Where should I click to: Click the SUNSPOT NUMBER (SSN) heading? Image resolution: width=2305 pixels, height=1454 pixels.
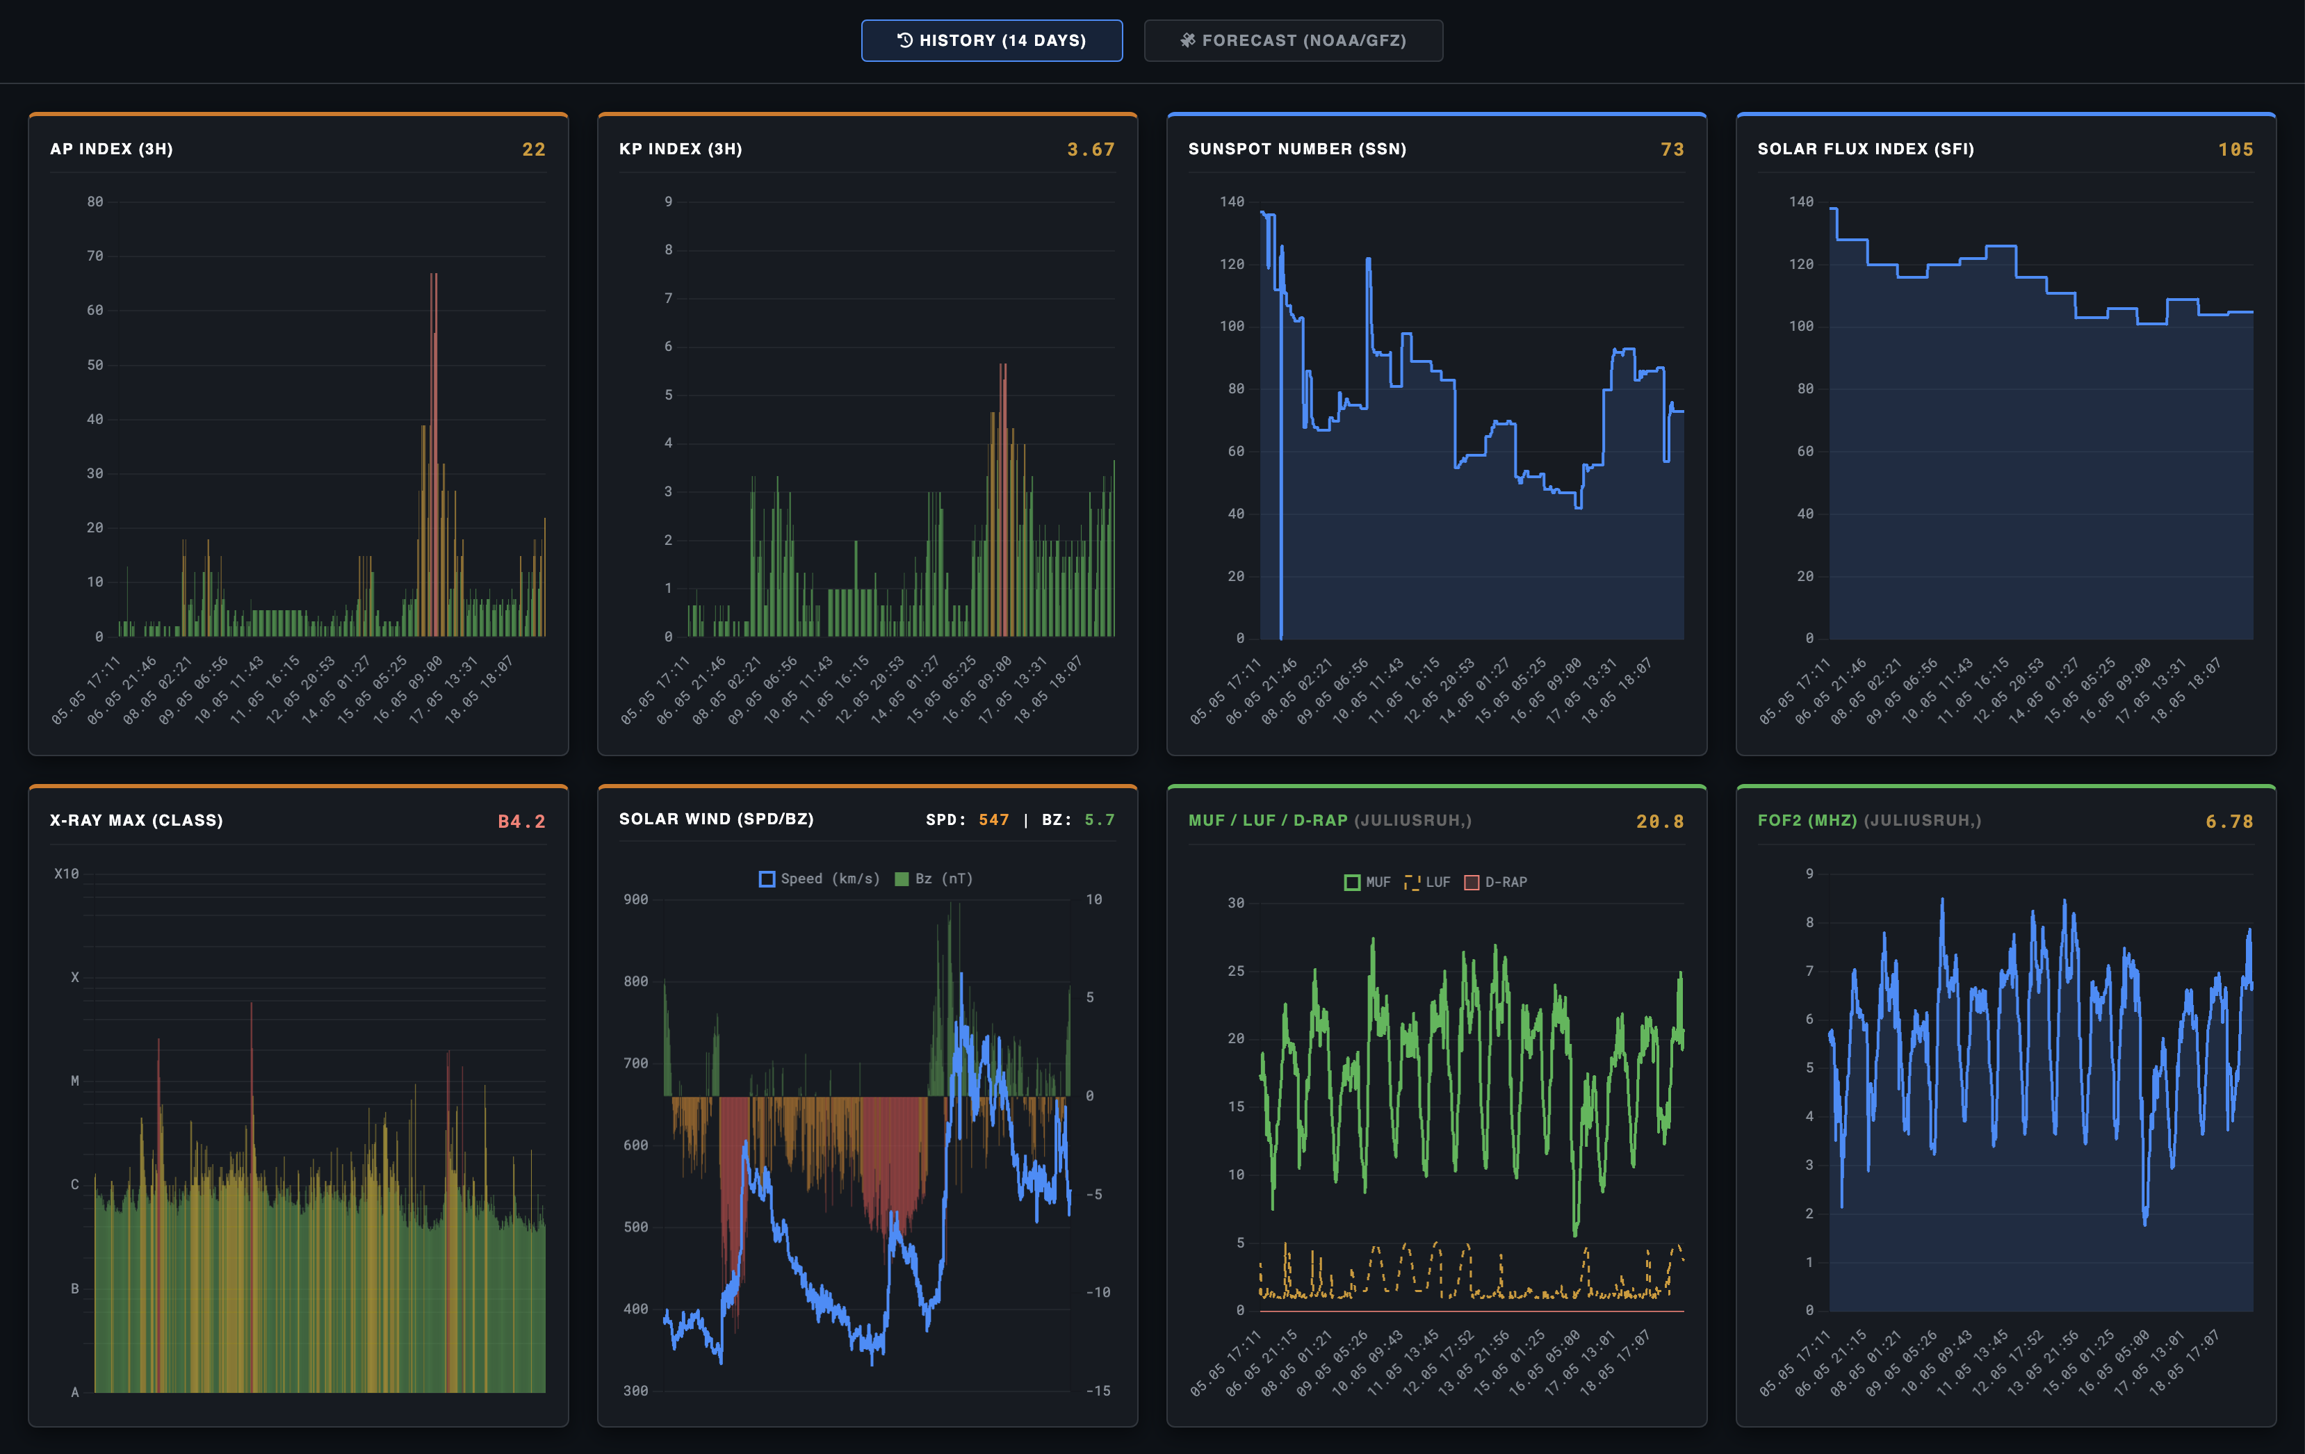click(1297, 149)
